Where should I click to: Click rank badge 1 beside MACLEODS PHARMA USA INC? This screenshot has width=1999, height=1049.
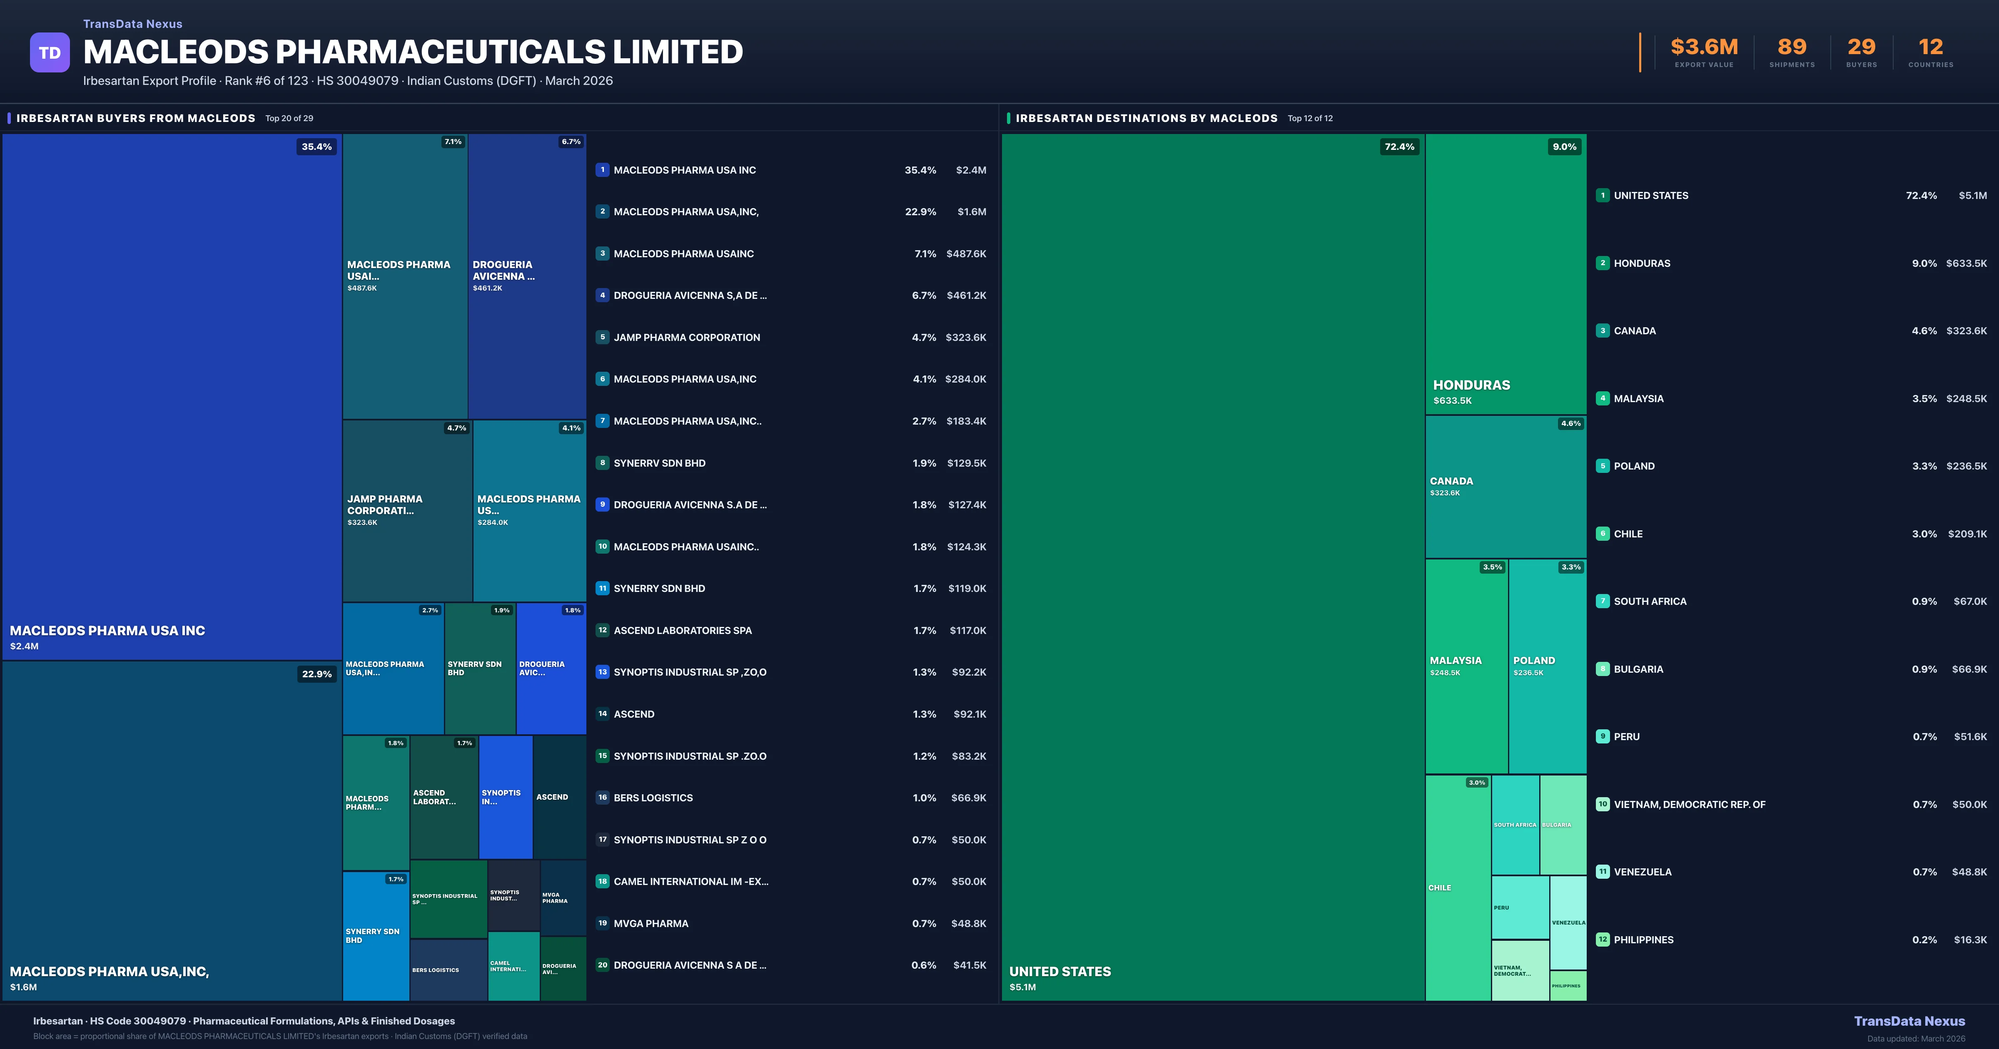click(x=602, y=170)
